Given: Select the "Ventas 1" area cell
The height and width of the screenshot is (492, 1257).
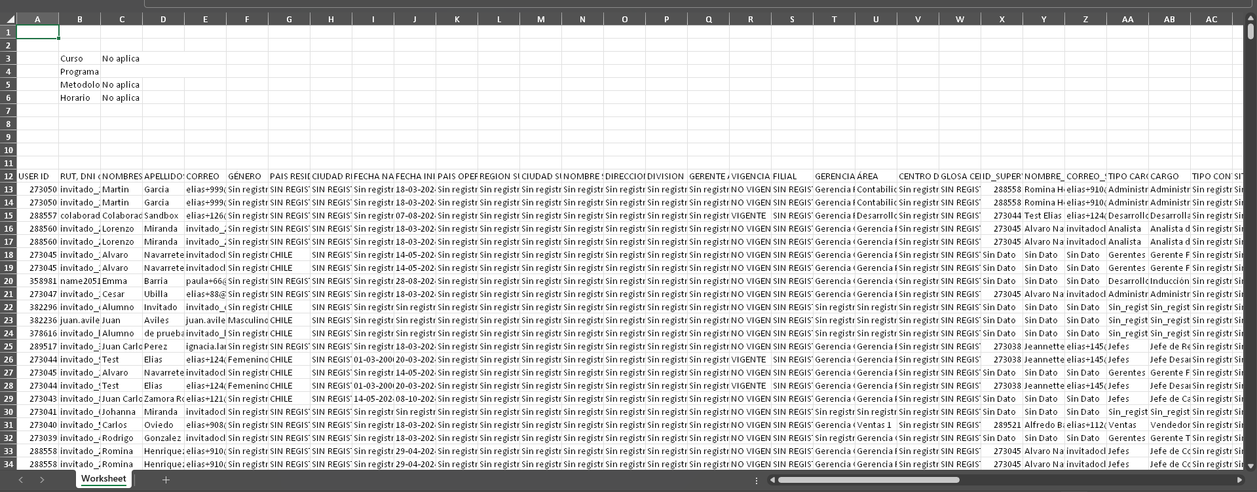Looking at the screenshot, I should (x=876, y=425).
